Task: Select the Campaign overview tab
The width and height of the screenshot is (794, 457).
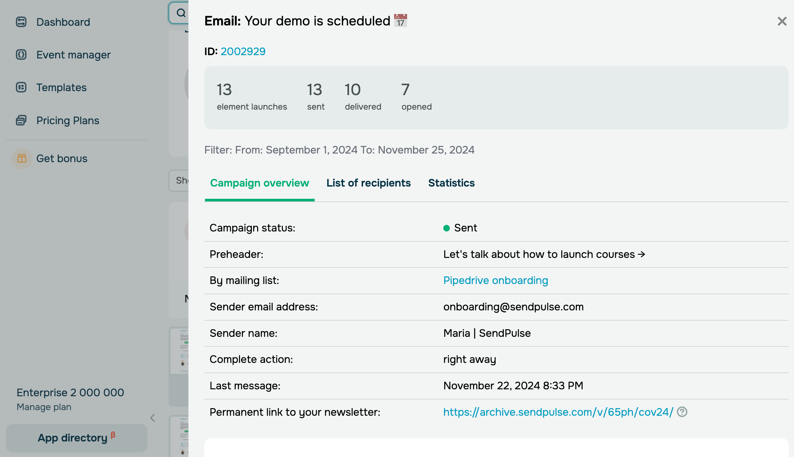Action: [259, 183]
